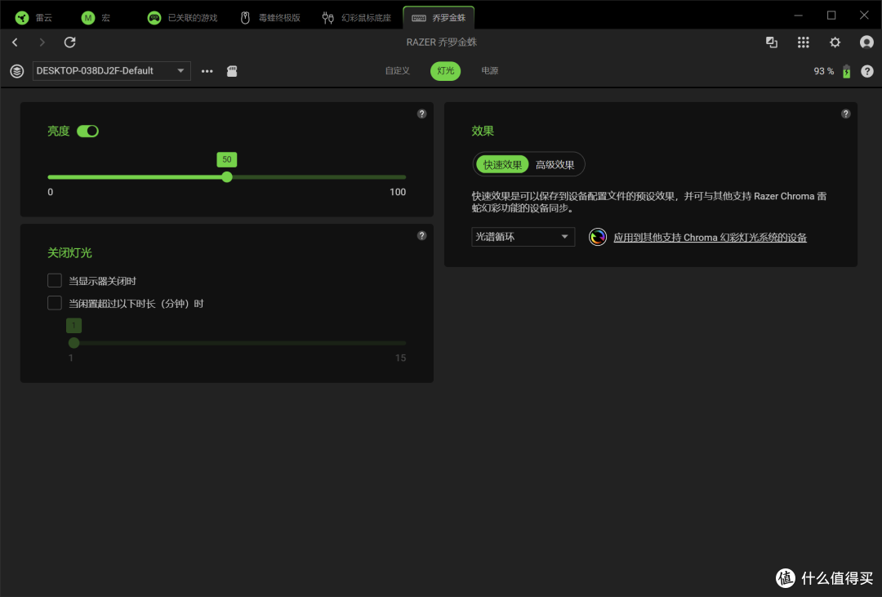Minimize the Razer Synapse window
The width and height of the screenshot is (882, 597).
tap(798, 16)
